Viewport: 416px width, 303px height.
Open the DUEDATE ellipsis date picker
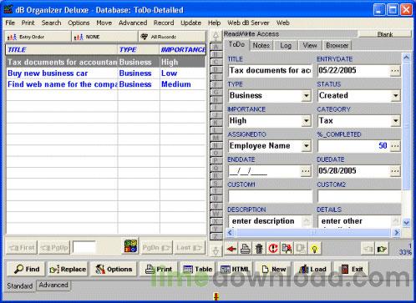point(395,171)
